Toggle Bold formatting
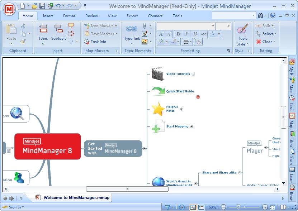This screenshot has height=211, width=298. click(x=178, y=34)
